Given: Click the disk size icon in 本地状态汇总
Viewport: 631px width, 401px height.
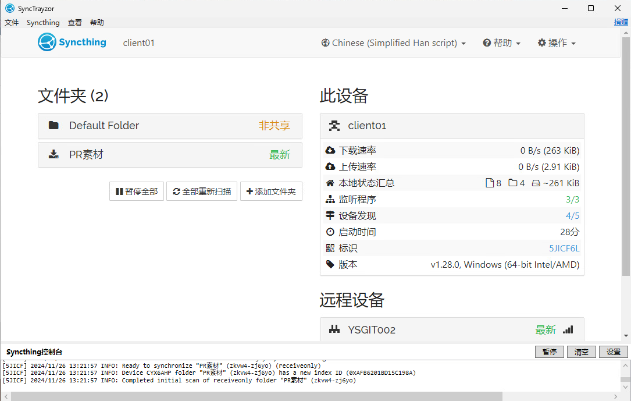Looking at the screenshot, I should (536, 183).
